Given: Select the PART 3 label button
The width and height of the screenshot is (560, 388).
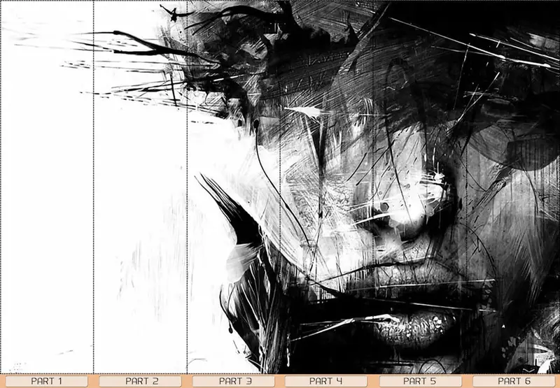Looking at the screenshot, I should pyautogui.click(x=234, y=381).
